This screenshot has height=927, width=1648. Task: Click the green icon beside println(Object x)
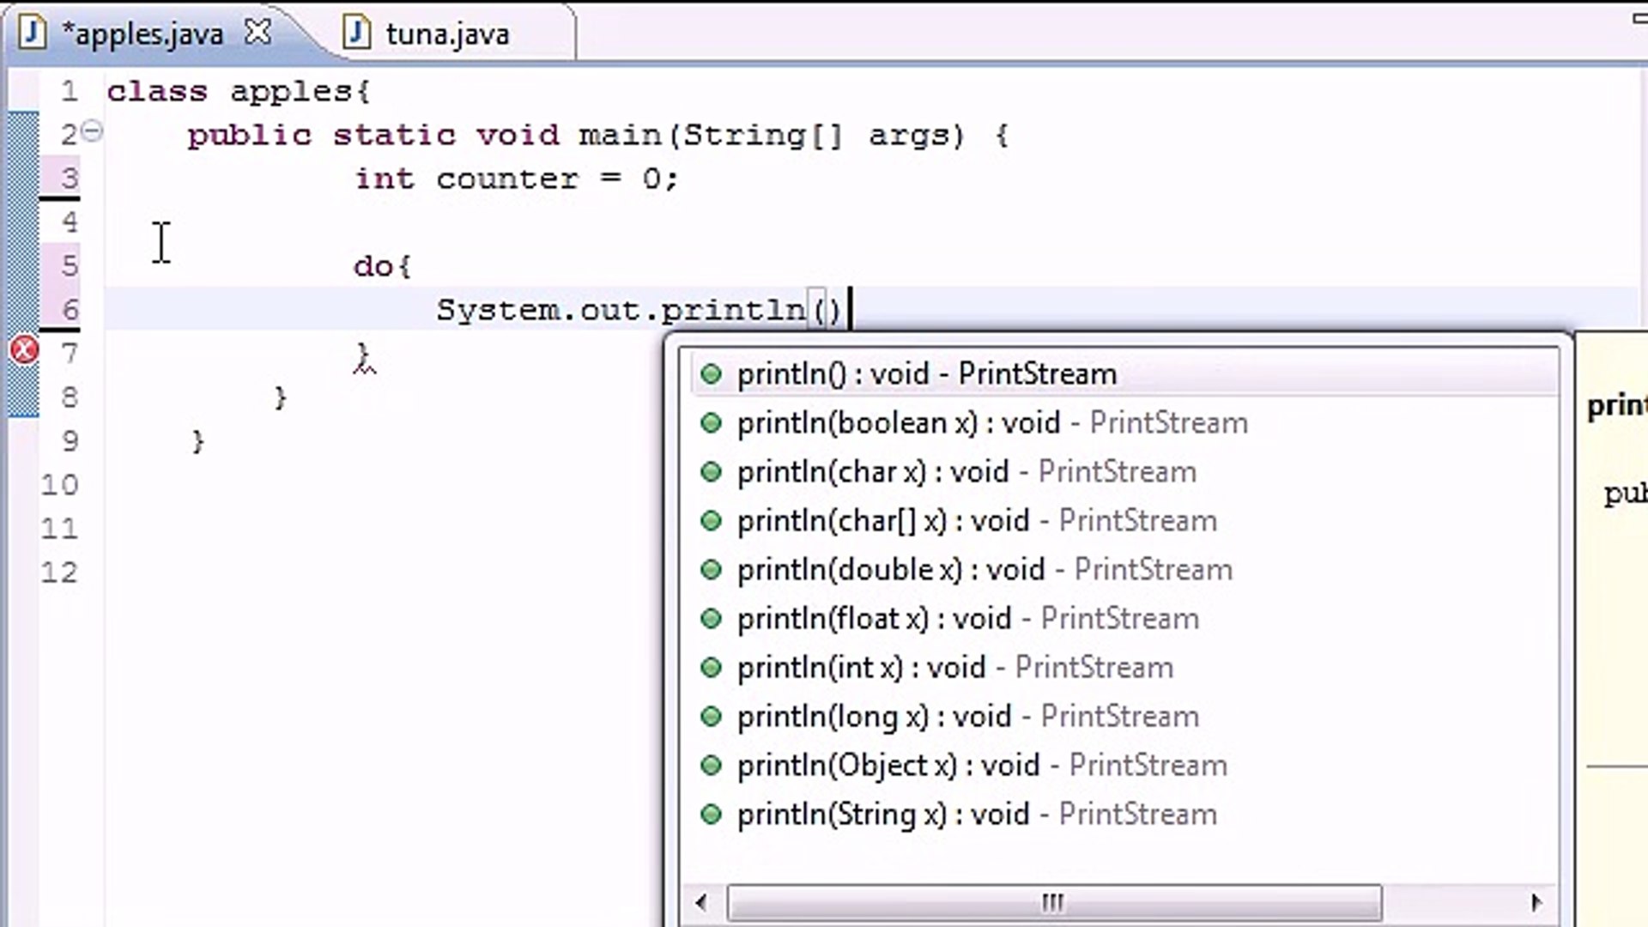(711, 765)
